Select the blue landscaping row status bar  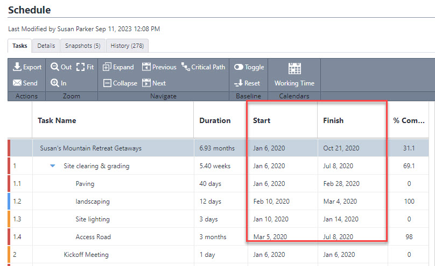[x=9, y=202]
